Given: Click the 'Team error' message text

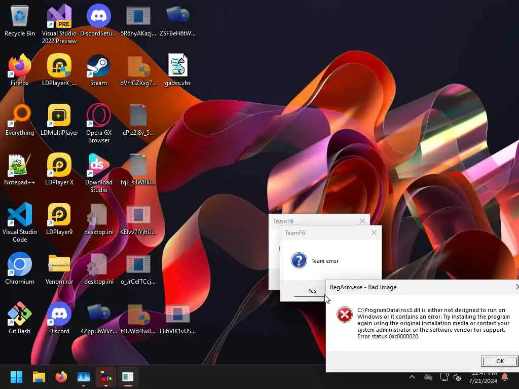Looking at the screenshot, I should click(325, 261).
